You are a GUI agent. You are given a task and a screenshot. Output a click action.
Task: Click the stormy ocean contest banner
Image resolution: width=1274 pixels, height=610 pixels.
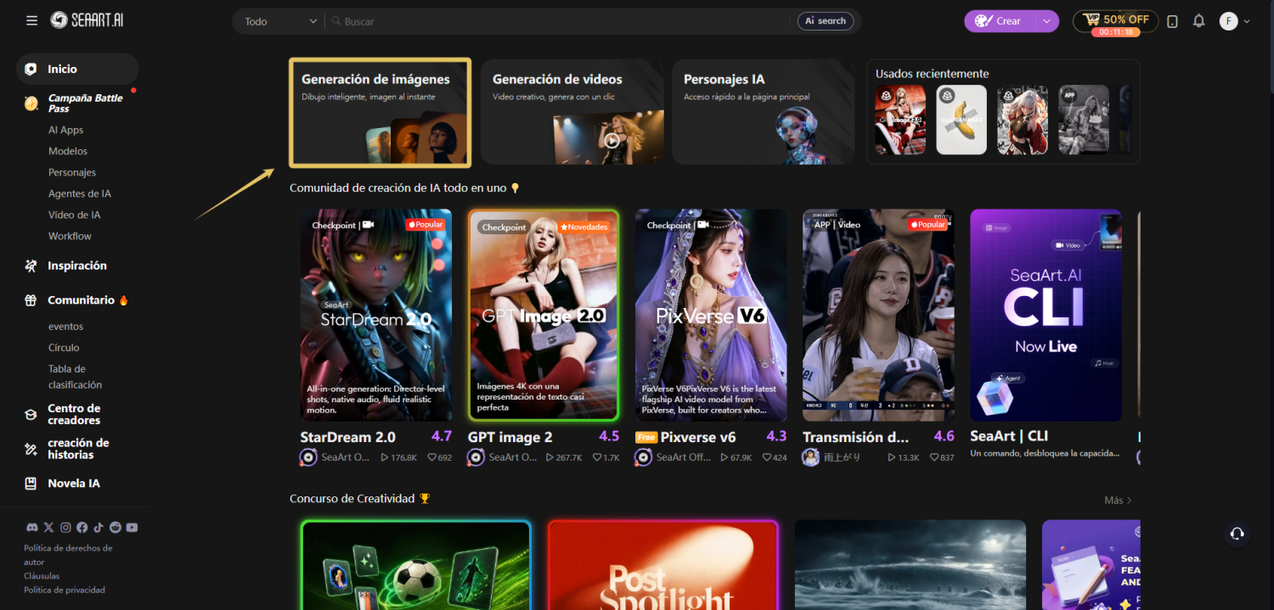point(910,566)
